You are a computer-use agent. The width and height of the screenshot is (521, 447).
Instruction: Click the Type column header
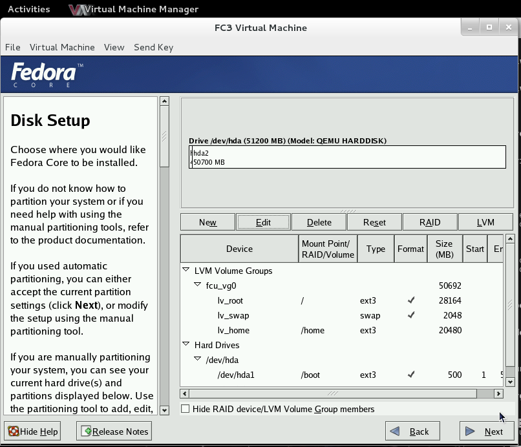click(x=376, y=249)
